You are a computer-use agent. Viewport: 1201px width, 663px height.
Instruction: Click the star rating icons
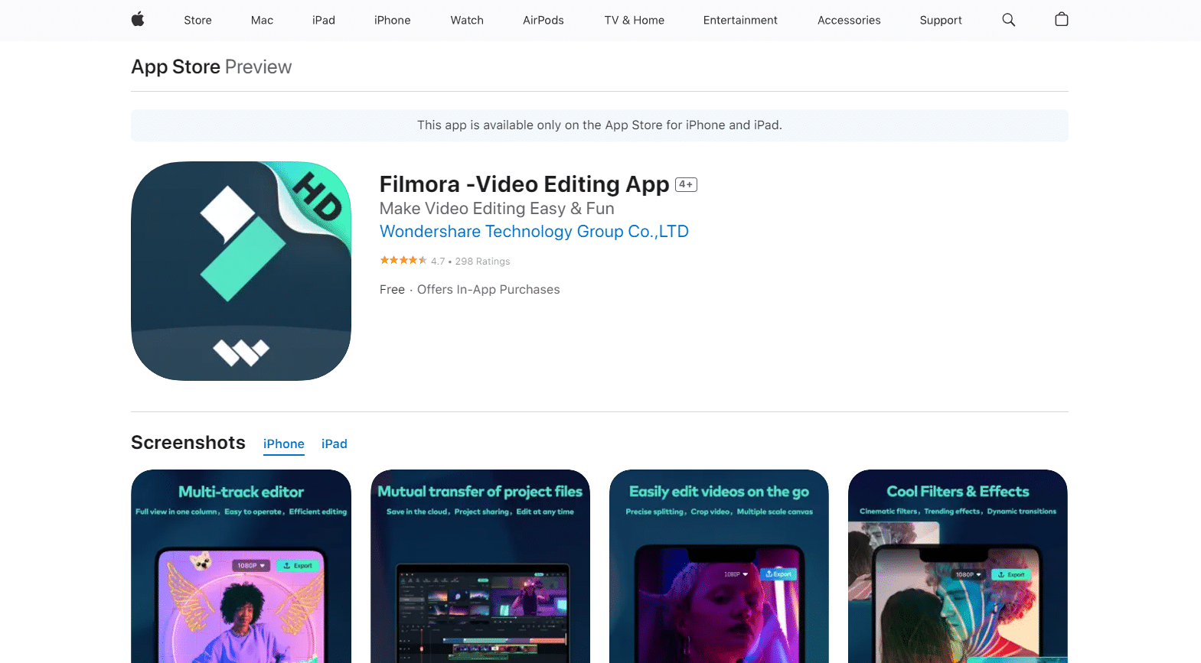403,261
